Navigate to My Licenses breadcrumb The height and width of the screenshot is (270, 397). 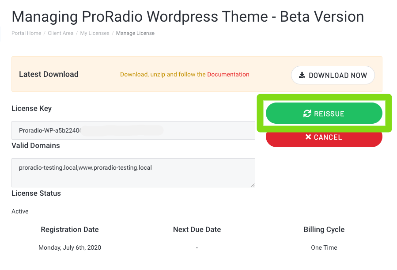click(95, 33)
